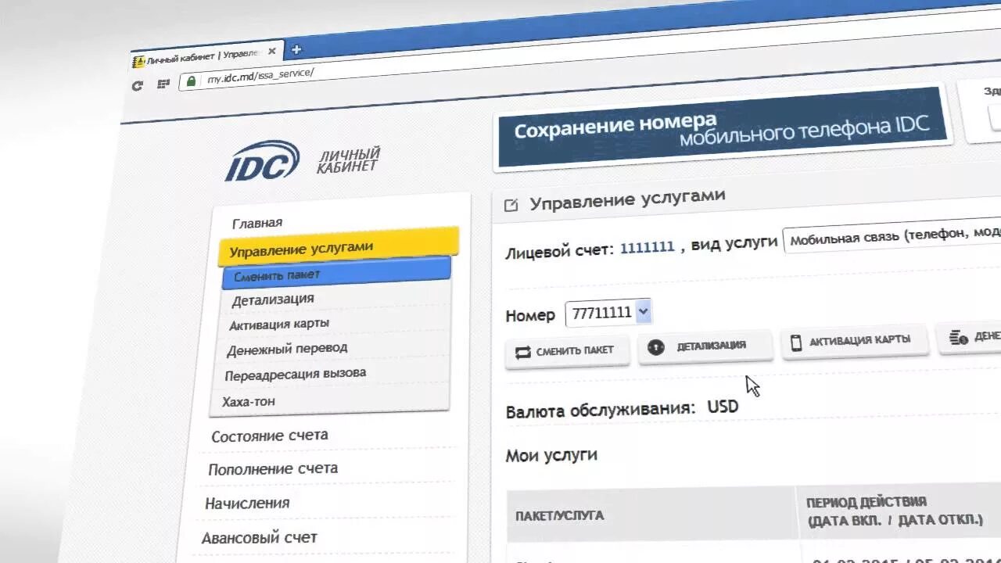This screenshot has width=1001, height=563.
Task: Click the Пакет/Услуга column header
Action: 559,515
